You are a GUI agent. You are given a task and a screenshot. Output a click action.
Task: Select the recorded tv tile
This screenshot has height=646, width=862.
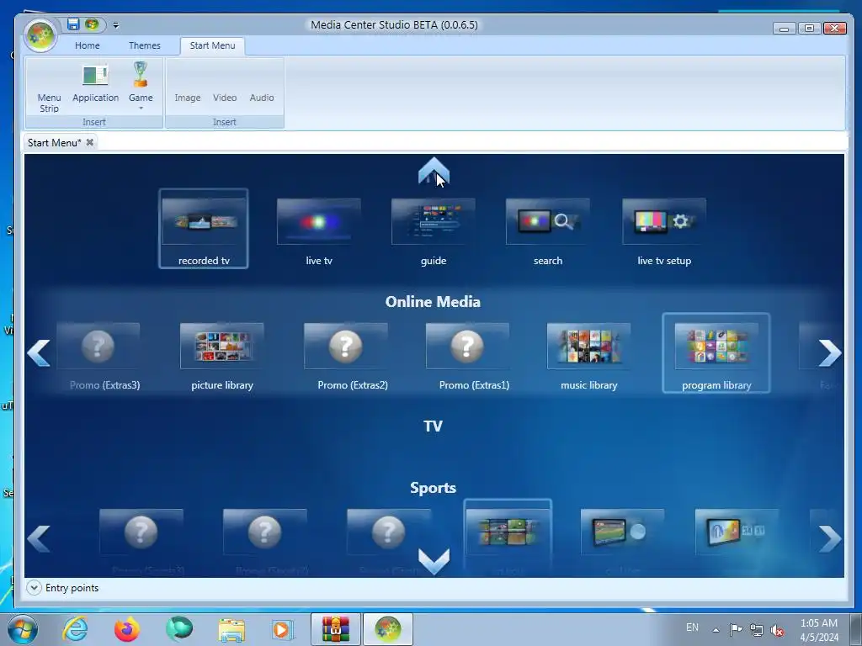pos(204,229)
